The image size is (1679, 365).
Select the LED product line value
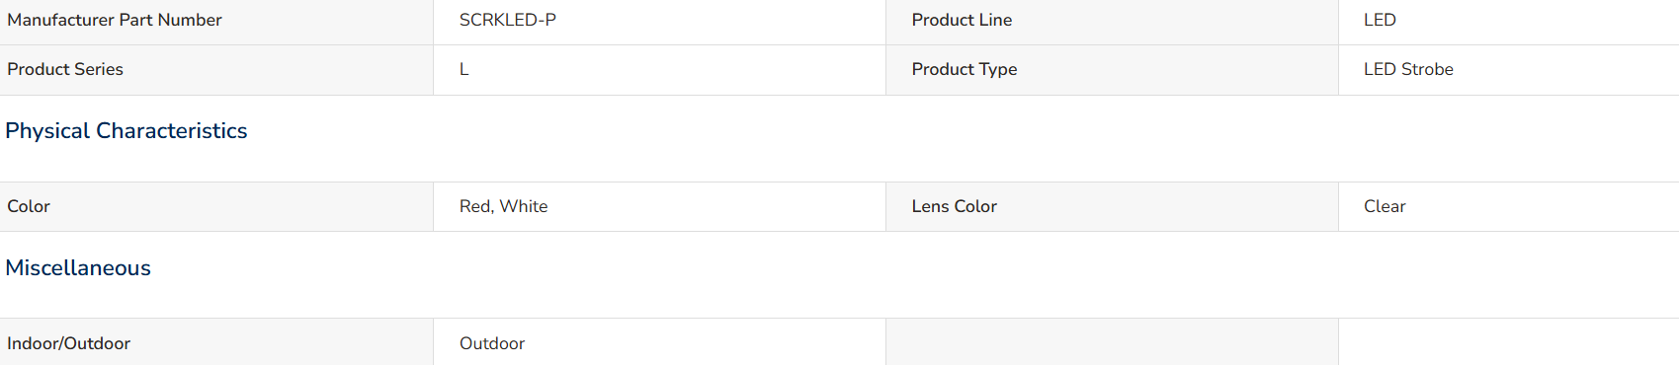[x=1380, y=20]
